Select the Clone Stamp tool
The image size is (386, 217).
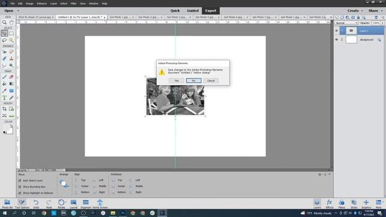(x=11, y=58)
